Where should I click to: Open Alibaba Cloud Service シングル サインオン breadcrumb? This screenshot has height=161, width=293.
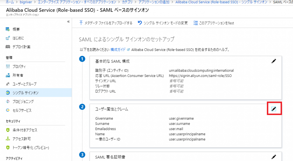221,2
